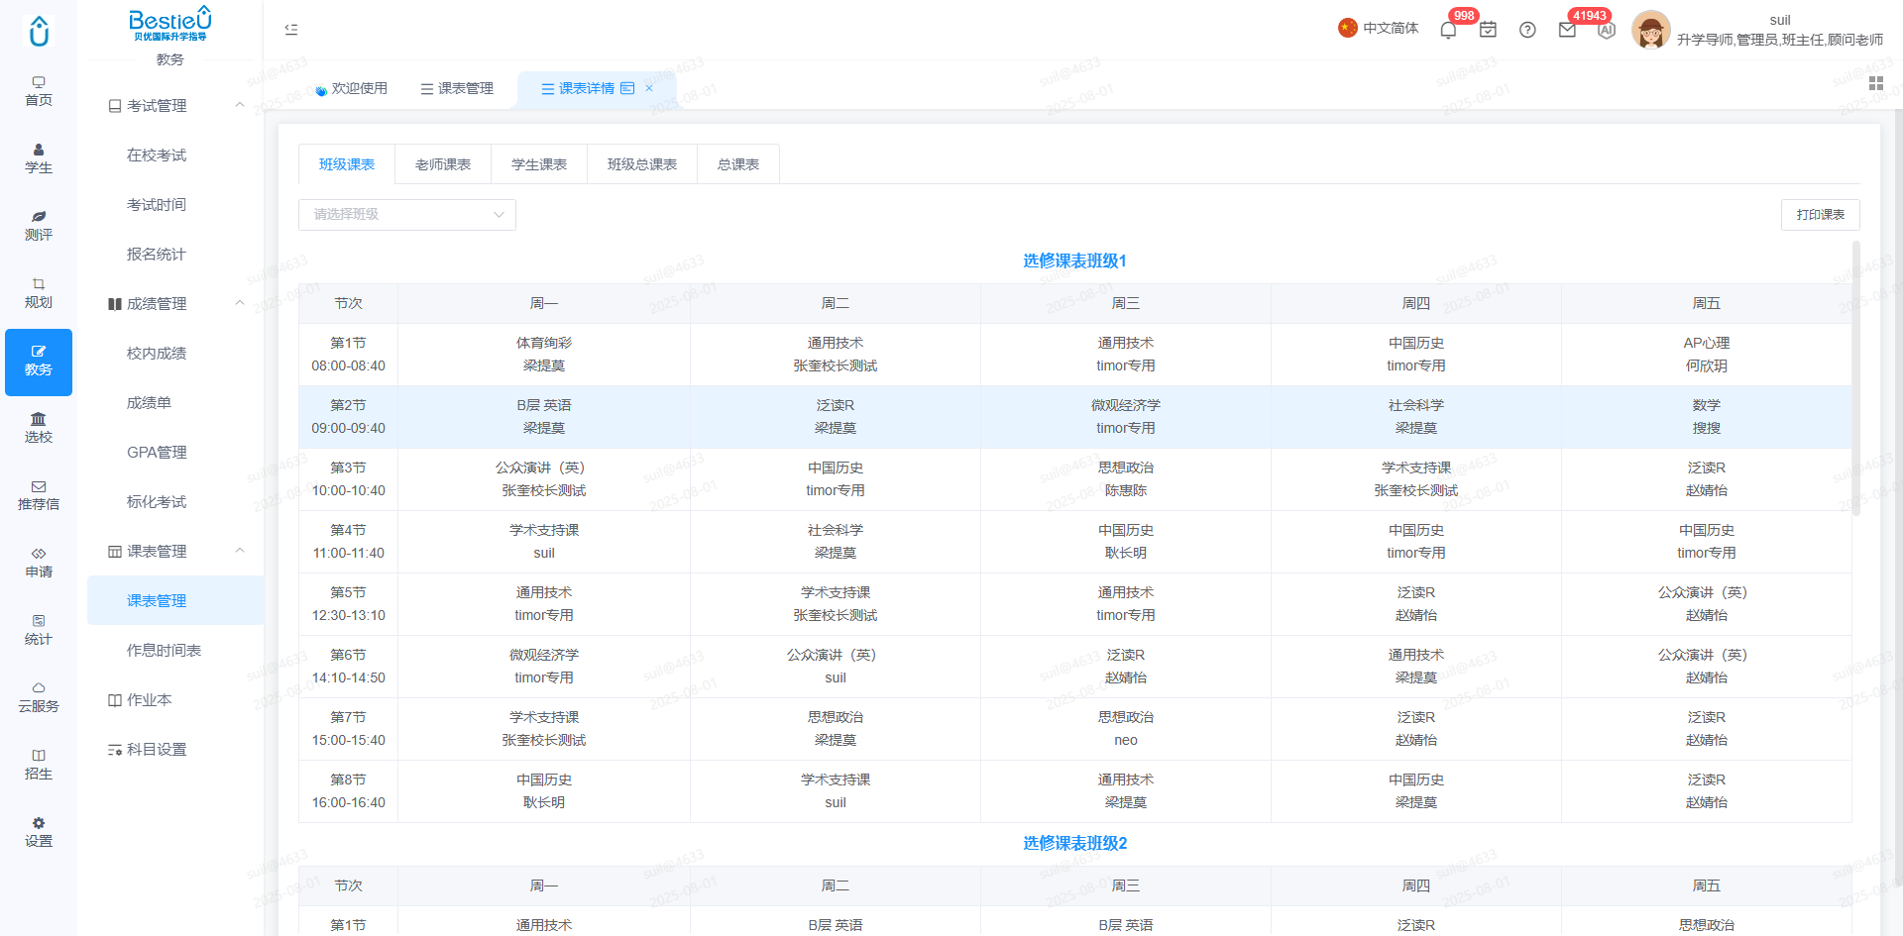Collapse the sidebar menu toggle icon
Image resolution: width=1903 pixels, height=936 pixels.
click(291, 30)
